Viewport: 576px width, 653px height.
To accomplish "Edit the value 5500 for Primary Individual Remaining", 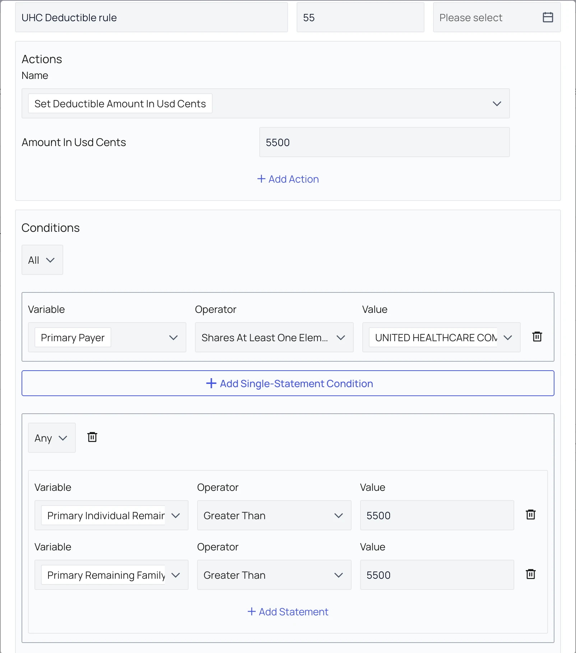I will (x=437, y=515).
